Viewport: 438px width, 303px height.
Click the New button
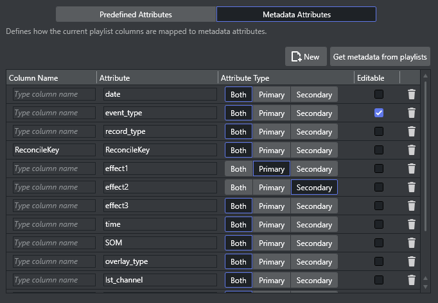coord(306,57)
